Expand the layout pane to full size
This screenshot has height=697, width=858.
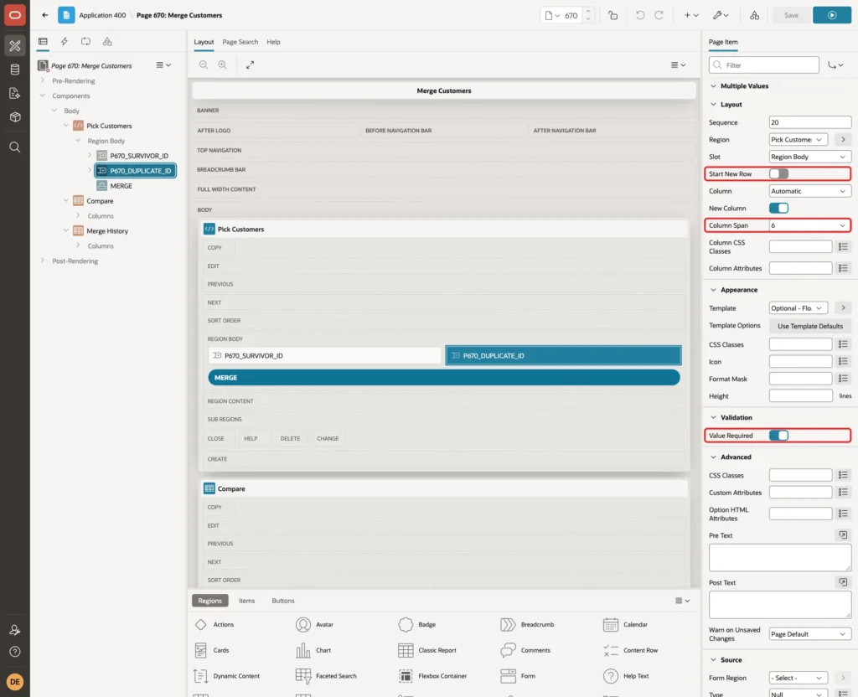250,65
